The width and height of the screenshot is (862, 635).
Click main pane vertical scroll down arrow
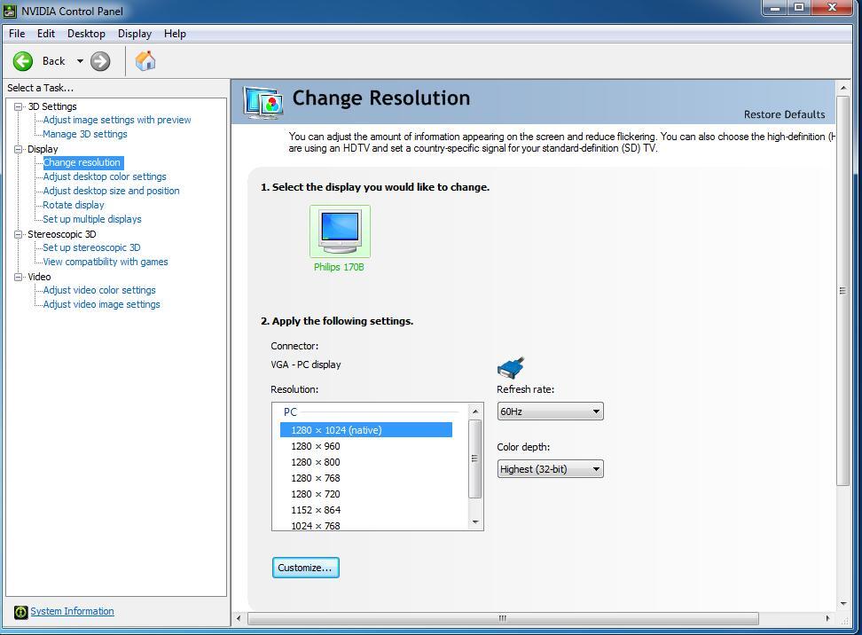click(842, 604)
